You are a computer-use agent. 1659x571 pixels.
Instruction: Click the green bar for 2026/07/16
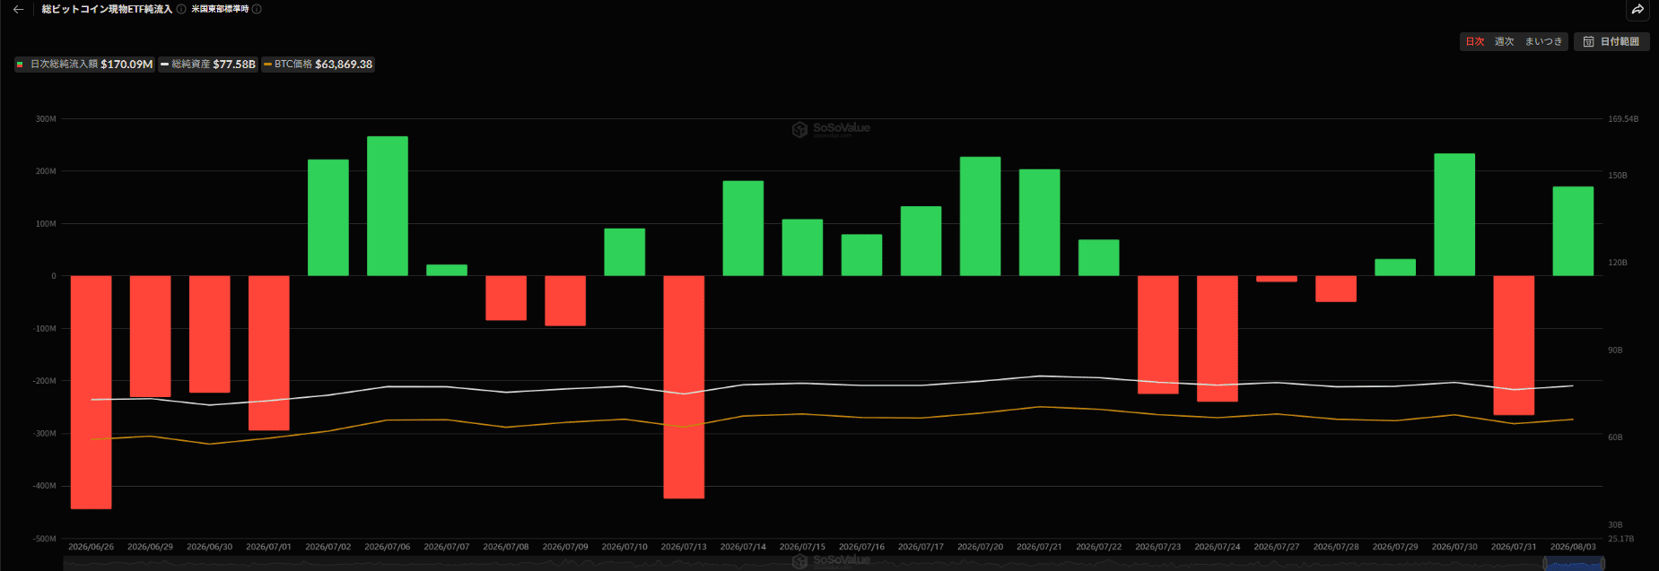click(x=861, y=255)
